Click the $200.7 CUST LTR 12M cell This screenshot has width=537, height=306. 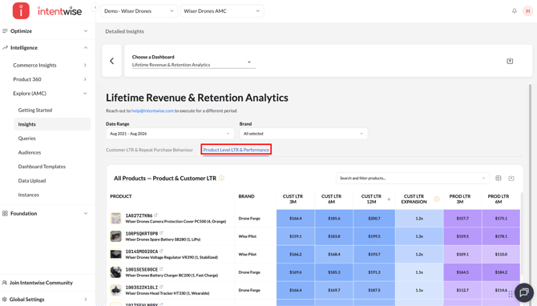point(374,219)
